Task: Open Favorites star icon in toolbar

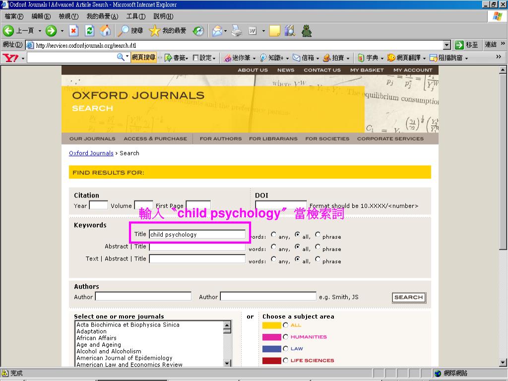Action: [155, 31]
